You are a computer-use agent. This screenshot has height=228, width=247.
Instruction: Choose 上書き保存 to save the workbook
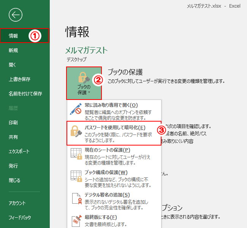19,79
